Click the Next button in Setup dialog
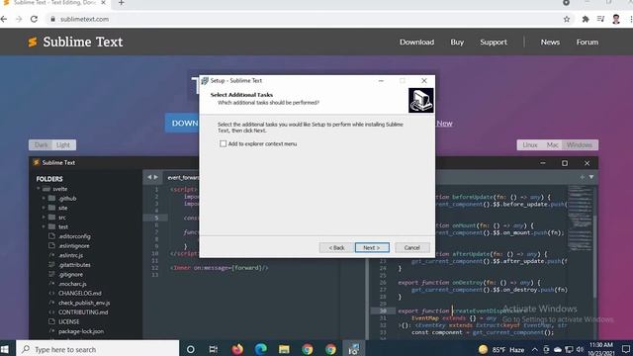The height and width of the screenshot is (356, 633). 372,247
